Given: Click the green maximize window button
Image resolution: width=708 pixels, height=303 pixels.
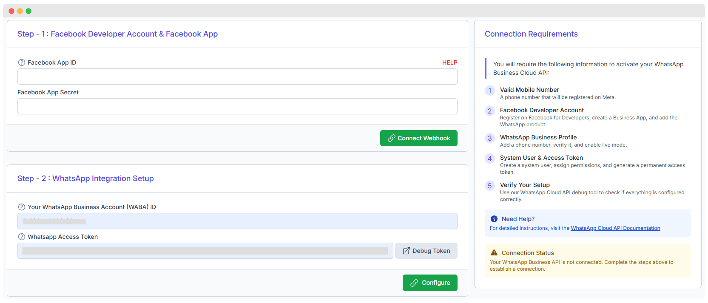Looking at the screenshot, I should click(28, 11).
